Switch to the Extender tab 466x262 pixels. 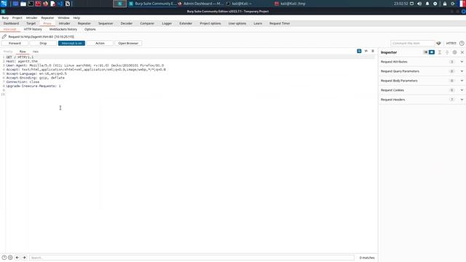click(186, 23)
